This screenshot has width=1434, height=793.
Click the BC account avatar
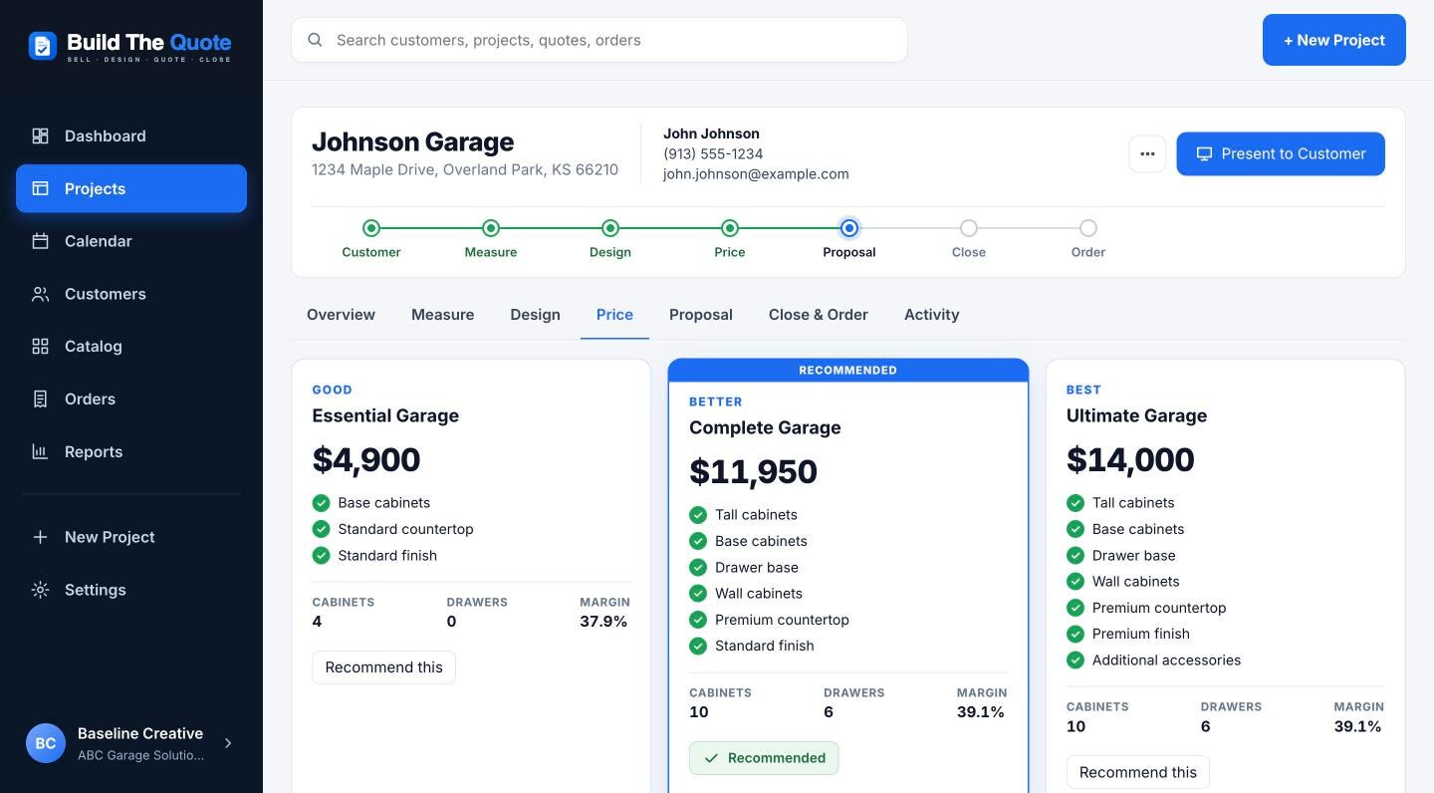click(x=46, y=743)
